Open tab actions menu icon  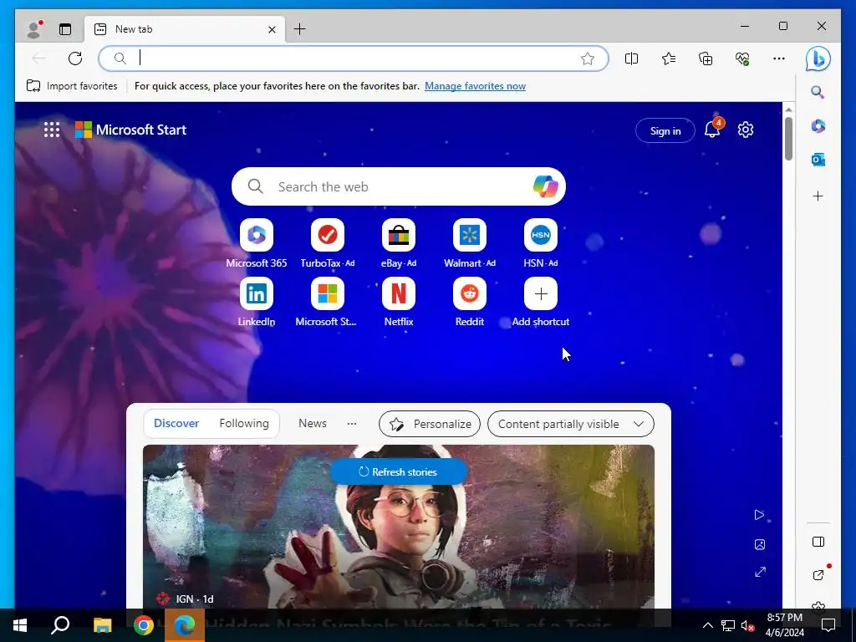tap(65, 29)
